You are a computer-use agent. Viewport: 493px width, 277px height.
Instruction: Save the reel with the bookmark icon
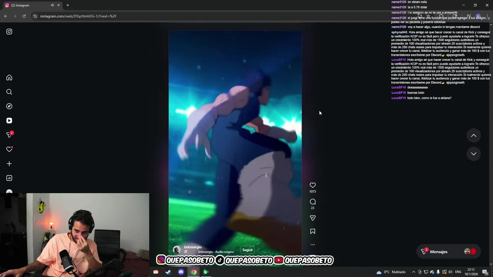tap(313, 231)
